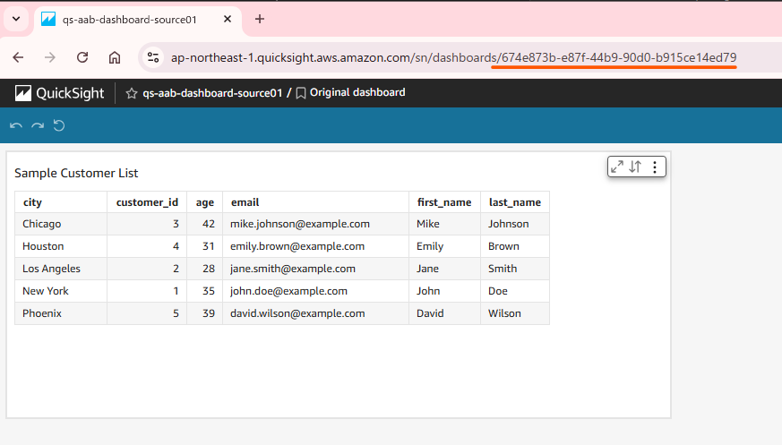
Task: Close the qs-aab-dashboard-source01 tab
Action: (228, 19)
